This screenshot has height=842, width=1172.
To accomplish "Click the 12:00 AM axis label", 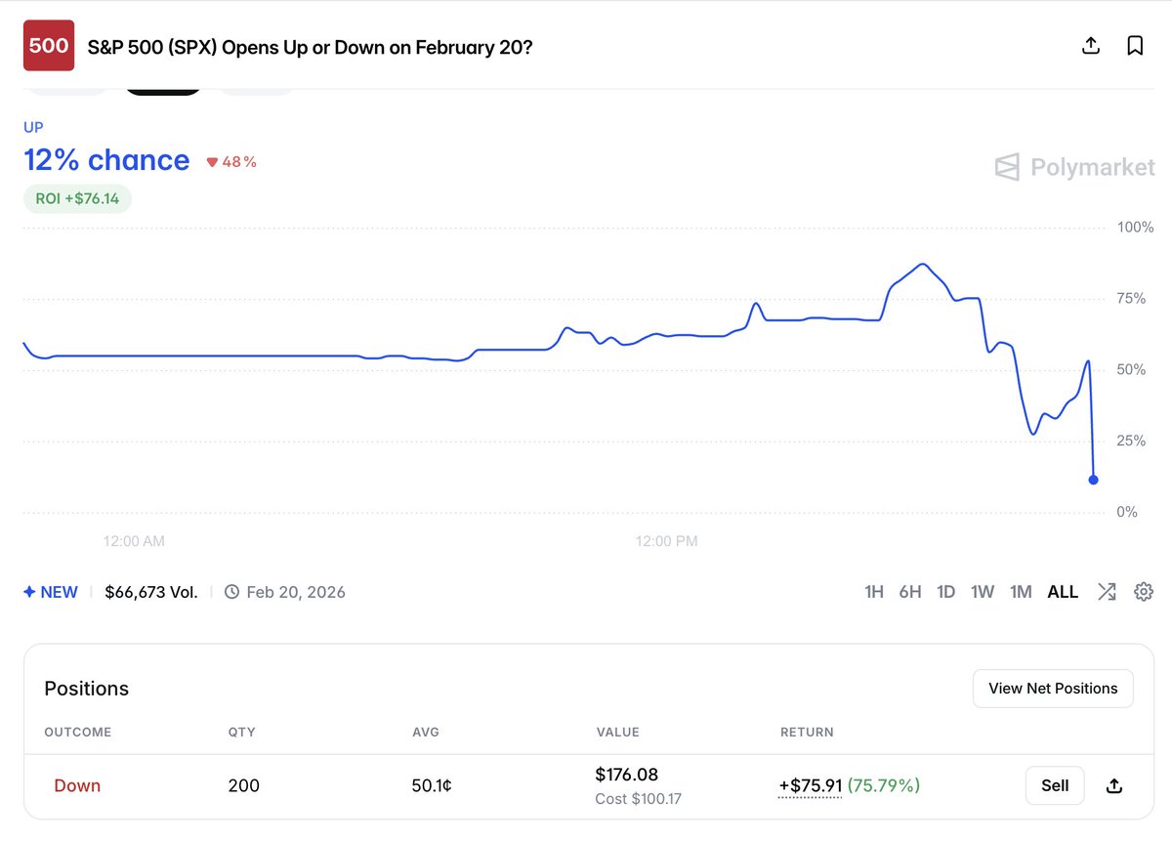I will click(134, 540).
